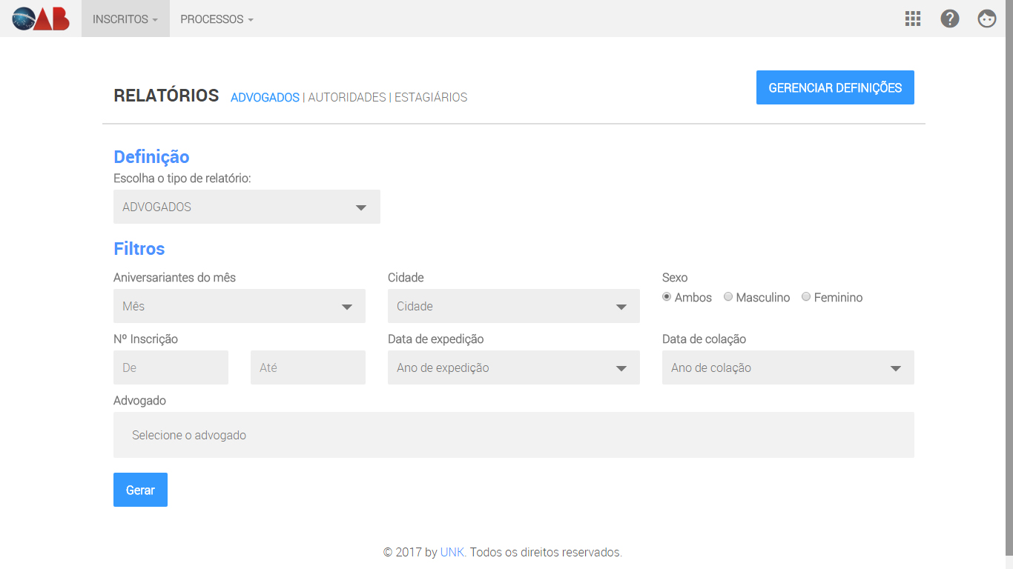Open the INSCRITOS menu
The height and width of the screenshot is (569, 1013).
[125, 19]
